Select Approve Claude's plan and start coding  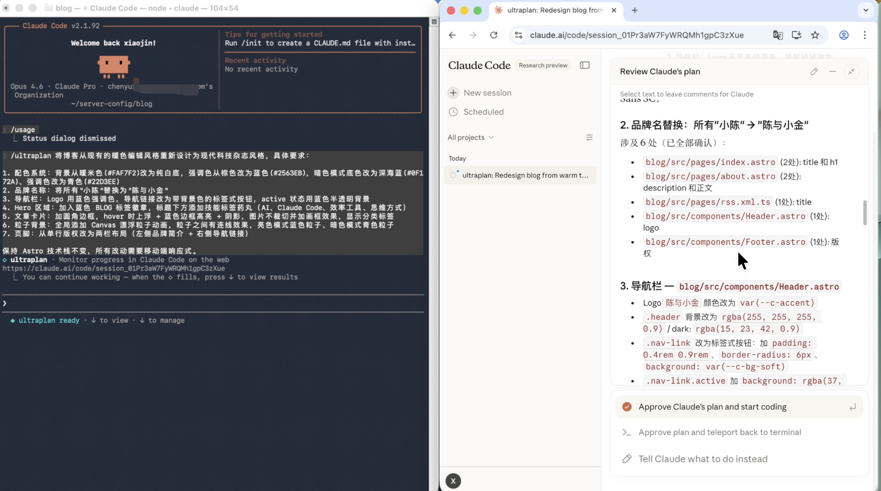739,407
